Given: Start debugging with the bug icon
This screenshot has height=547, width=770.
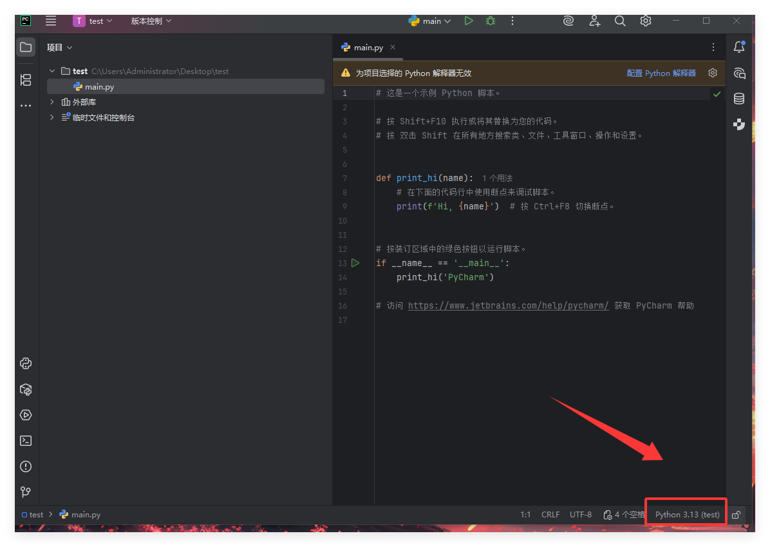Looking at the screenshot, I should 490,21.
